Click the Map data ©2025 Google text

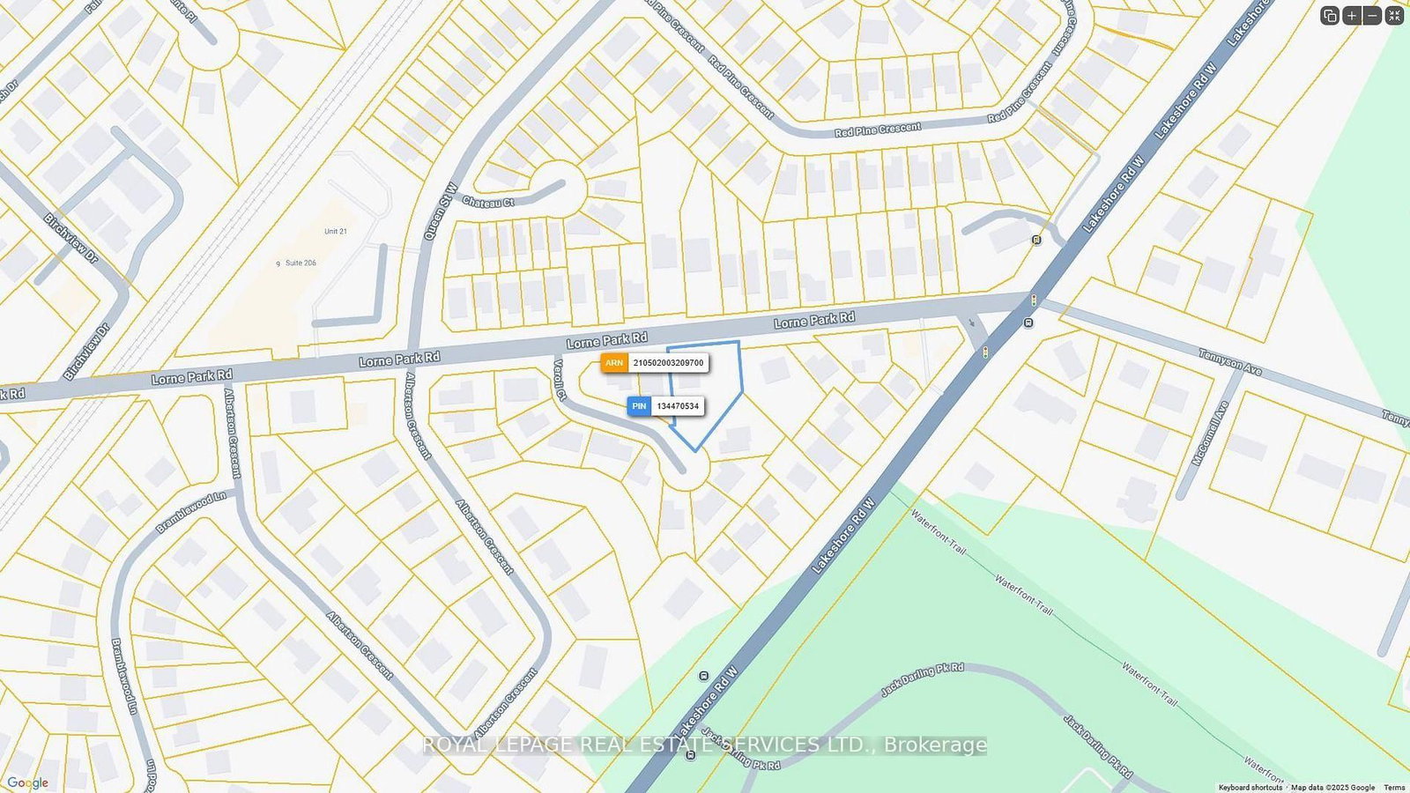click(1332, 788)
